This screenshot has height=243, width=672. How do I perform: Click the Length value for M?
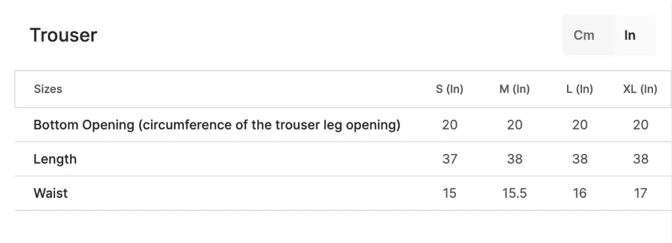tap(514, 159)
